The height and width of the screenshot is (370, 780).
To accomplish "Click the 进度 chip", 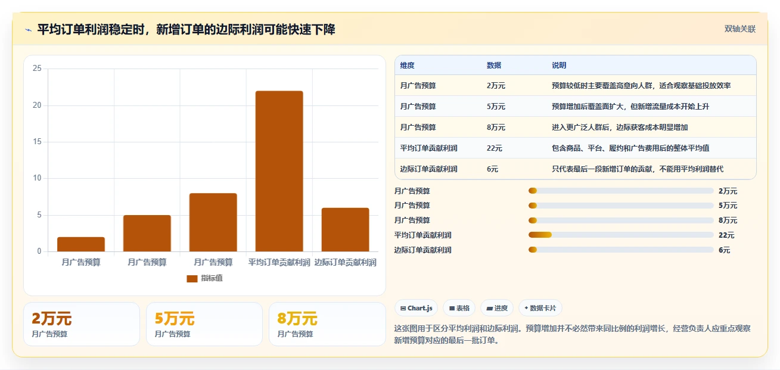I will tap(497, 308).
